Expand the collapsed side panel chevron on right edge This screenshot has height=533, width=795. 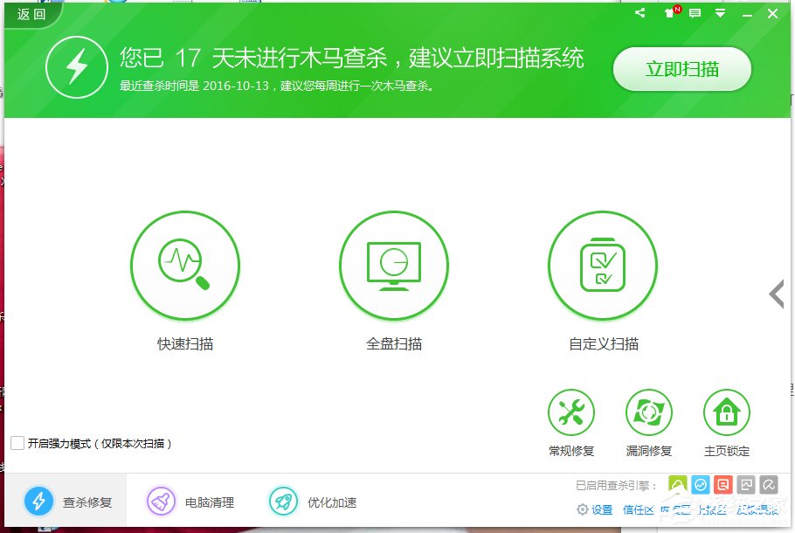[776, 294]
